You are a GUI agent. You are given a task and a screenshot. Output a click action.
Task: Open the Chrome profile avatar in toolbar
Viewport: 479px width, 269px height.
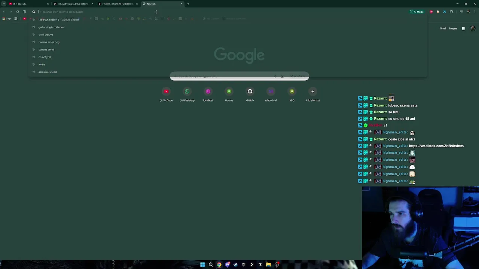click(468, 12)
